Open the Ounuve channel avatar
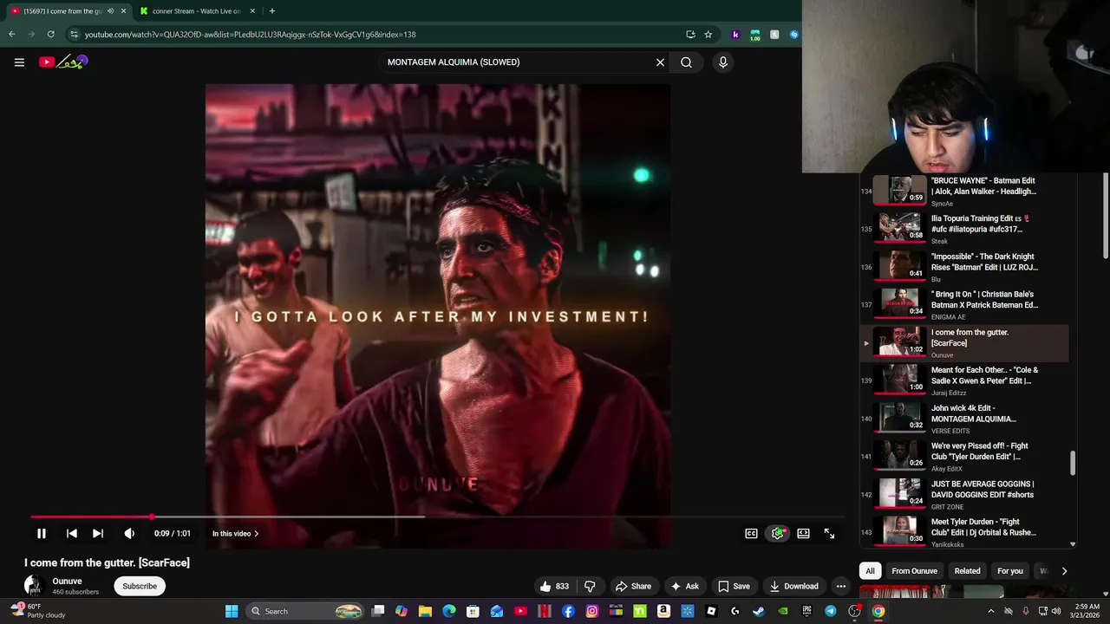 pos(35,586)
